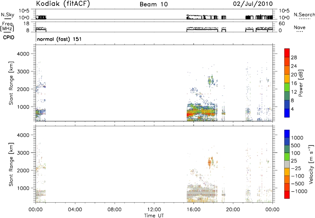Image resolution: width=315 pixels, height=218 pixels.
Task: Click the '16:00' time tick label
Action: click(193, 210)
